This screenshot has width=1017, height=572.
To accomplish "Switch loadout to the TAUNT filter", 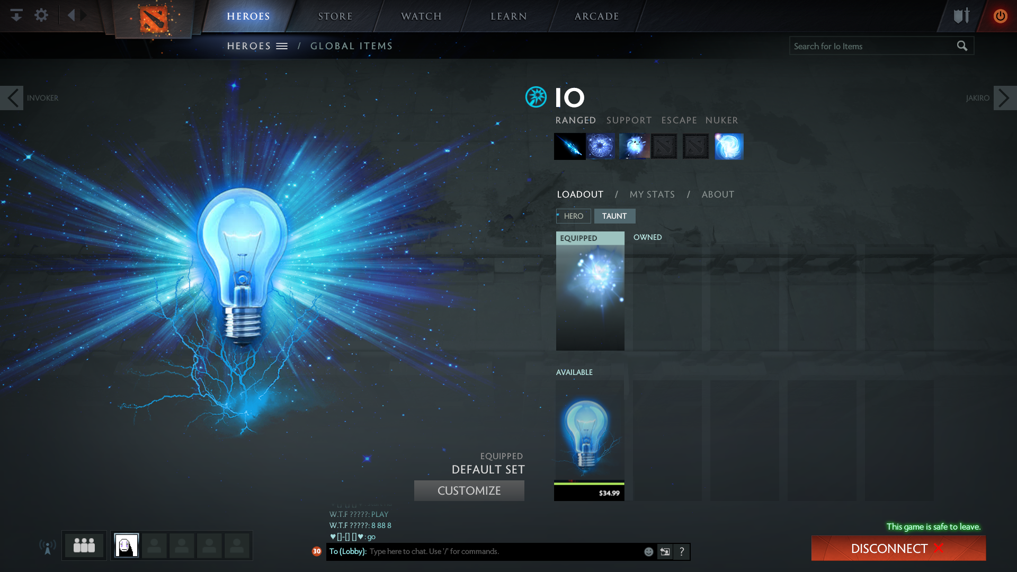I will (614, 216).
